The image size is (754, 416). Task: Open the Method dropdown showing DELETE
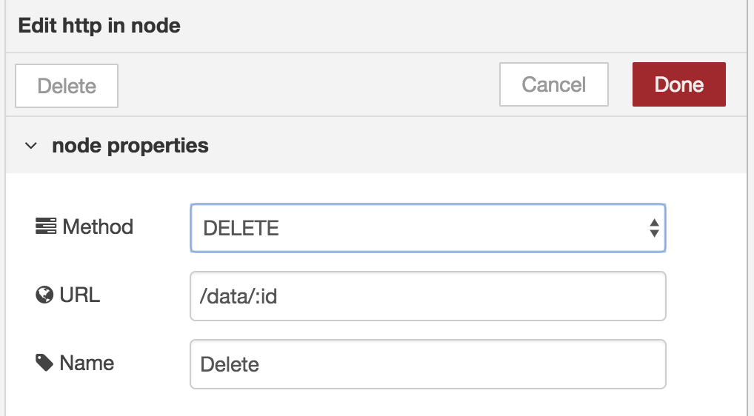(x=428, y=228)
